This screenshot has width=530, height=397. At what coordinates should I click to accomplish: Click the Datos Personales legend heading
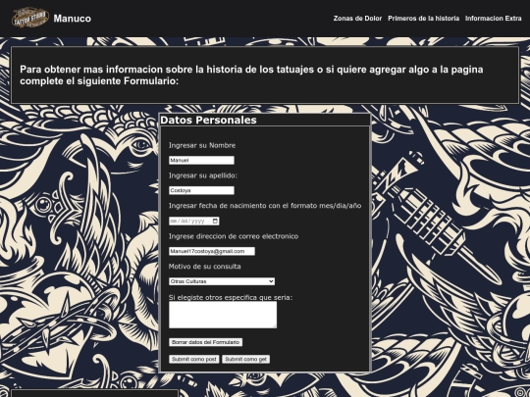coord(208,120)
